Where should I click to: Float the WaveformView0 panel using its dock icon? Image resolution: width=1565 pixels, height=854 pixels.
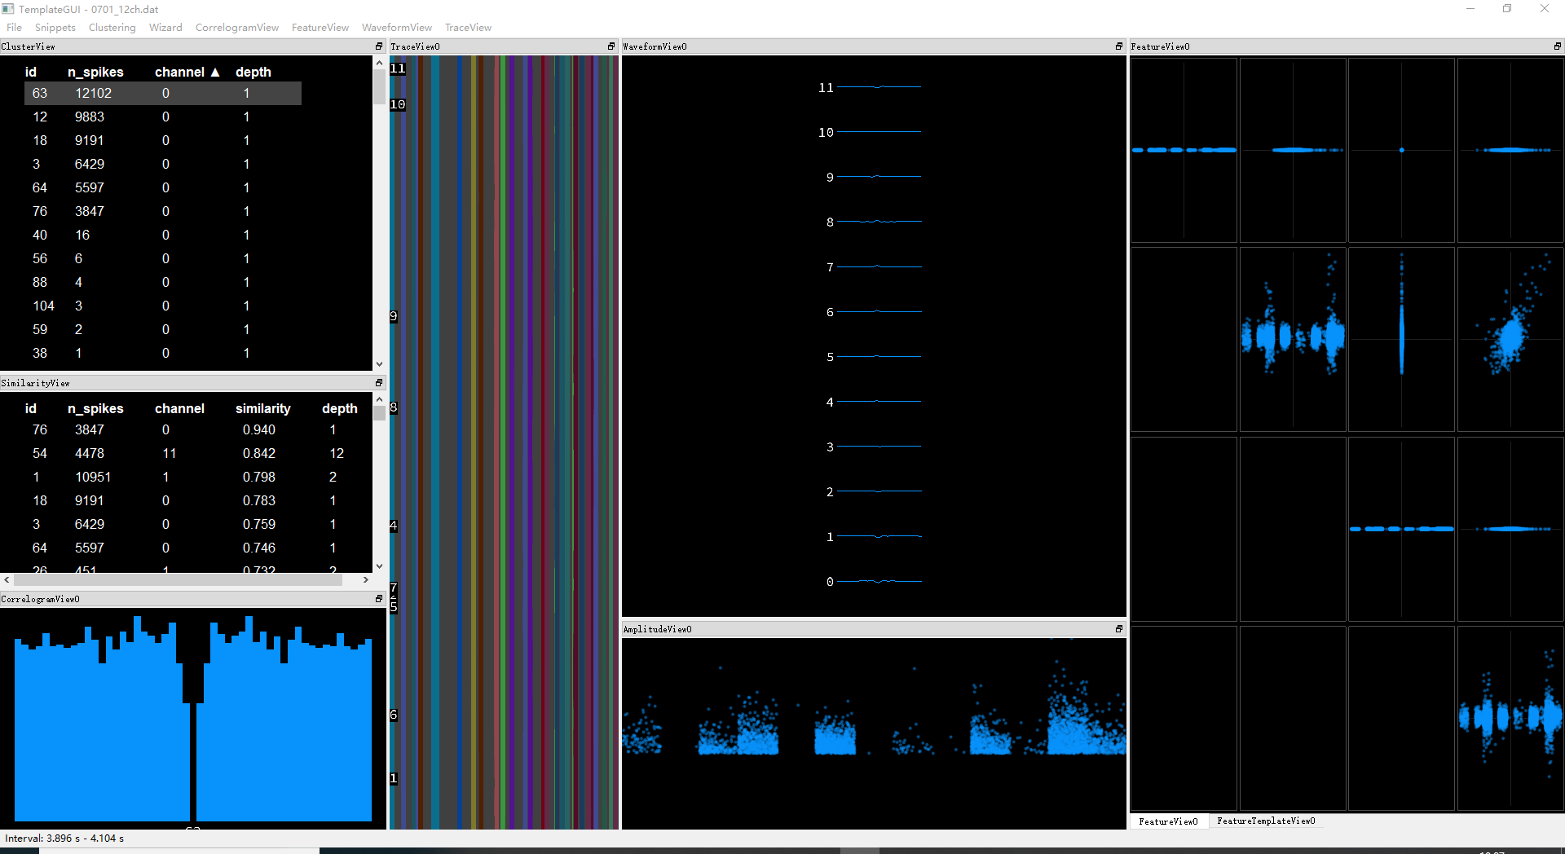[1118, 46]
